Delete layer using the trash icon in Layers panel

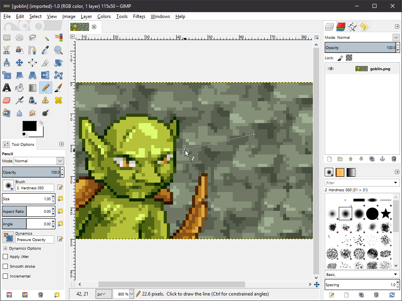coord(394,159)
